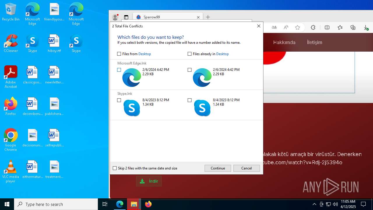Click the taskbar search box
The width and height of the screenshot is (373, 210).
point(56,204)
